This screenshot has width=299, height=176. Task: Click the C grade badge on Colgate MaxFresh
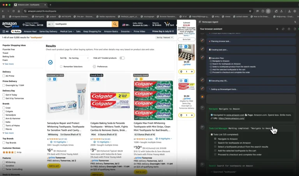tap(141, 79)
